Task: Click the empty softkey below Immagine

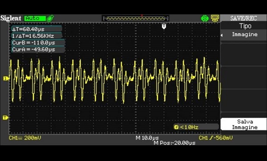Action: [244, 55]
